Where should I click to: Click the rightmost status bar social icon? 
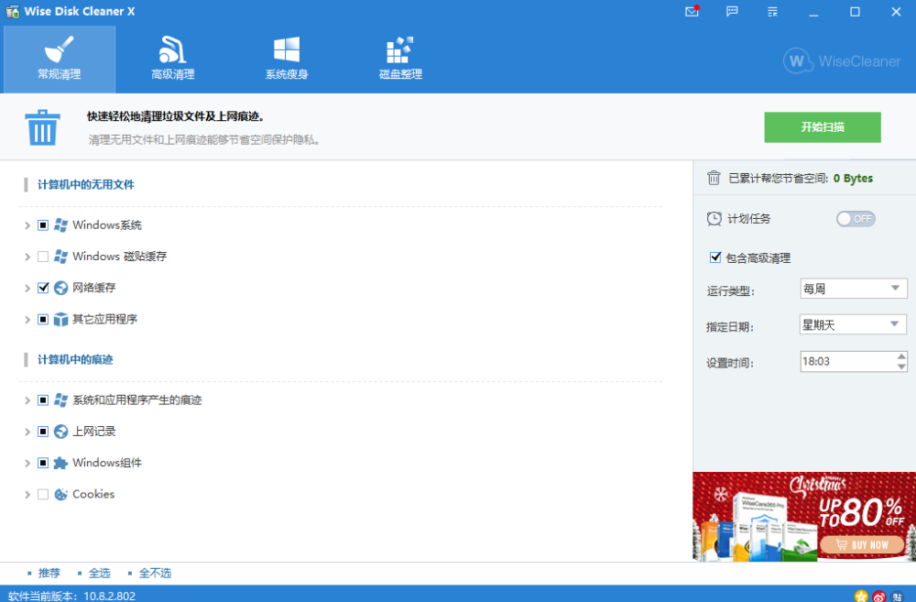click(898, 596)
